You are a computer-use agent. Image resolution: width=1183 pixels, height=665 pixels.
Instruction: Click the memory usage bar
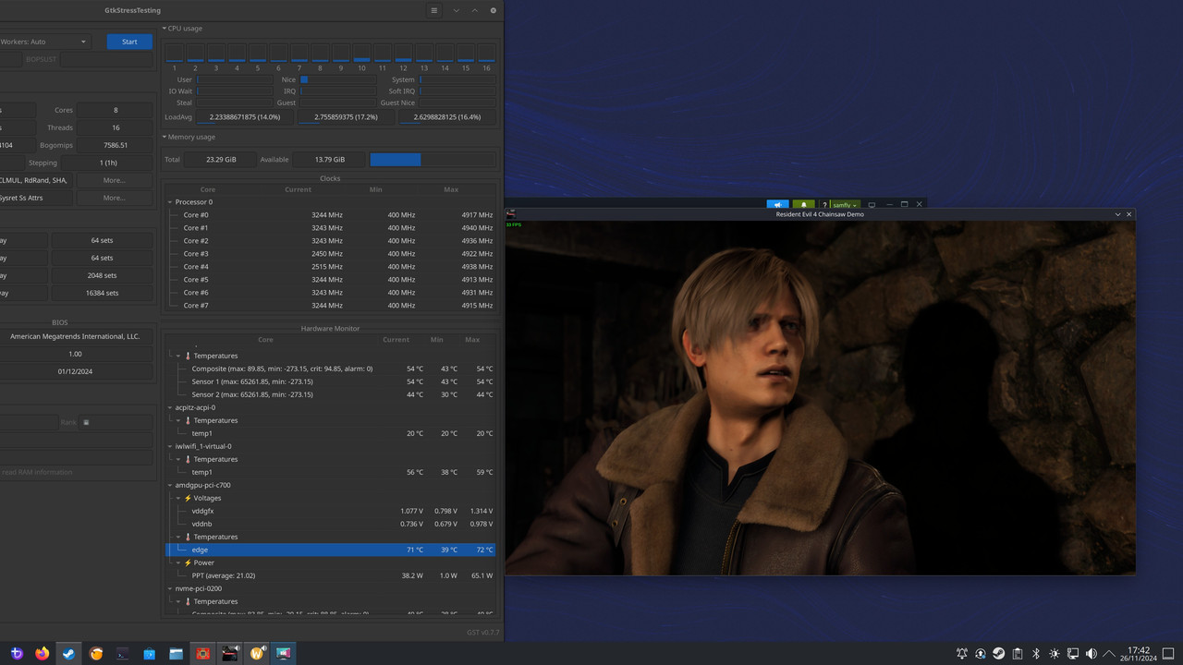(432, 160)
